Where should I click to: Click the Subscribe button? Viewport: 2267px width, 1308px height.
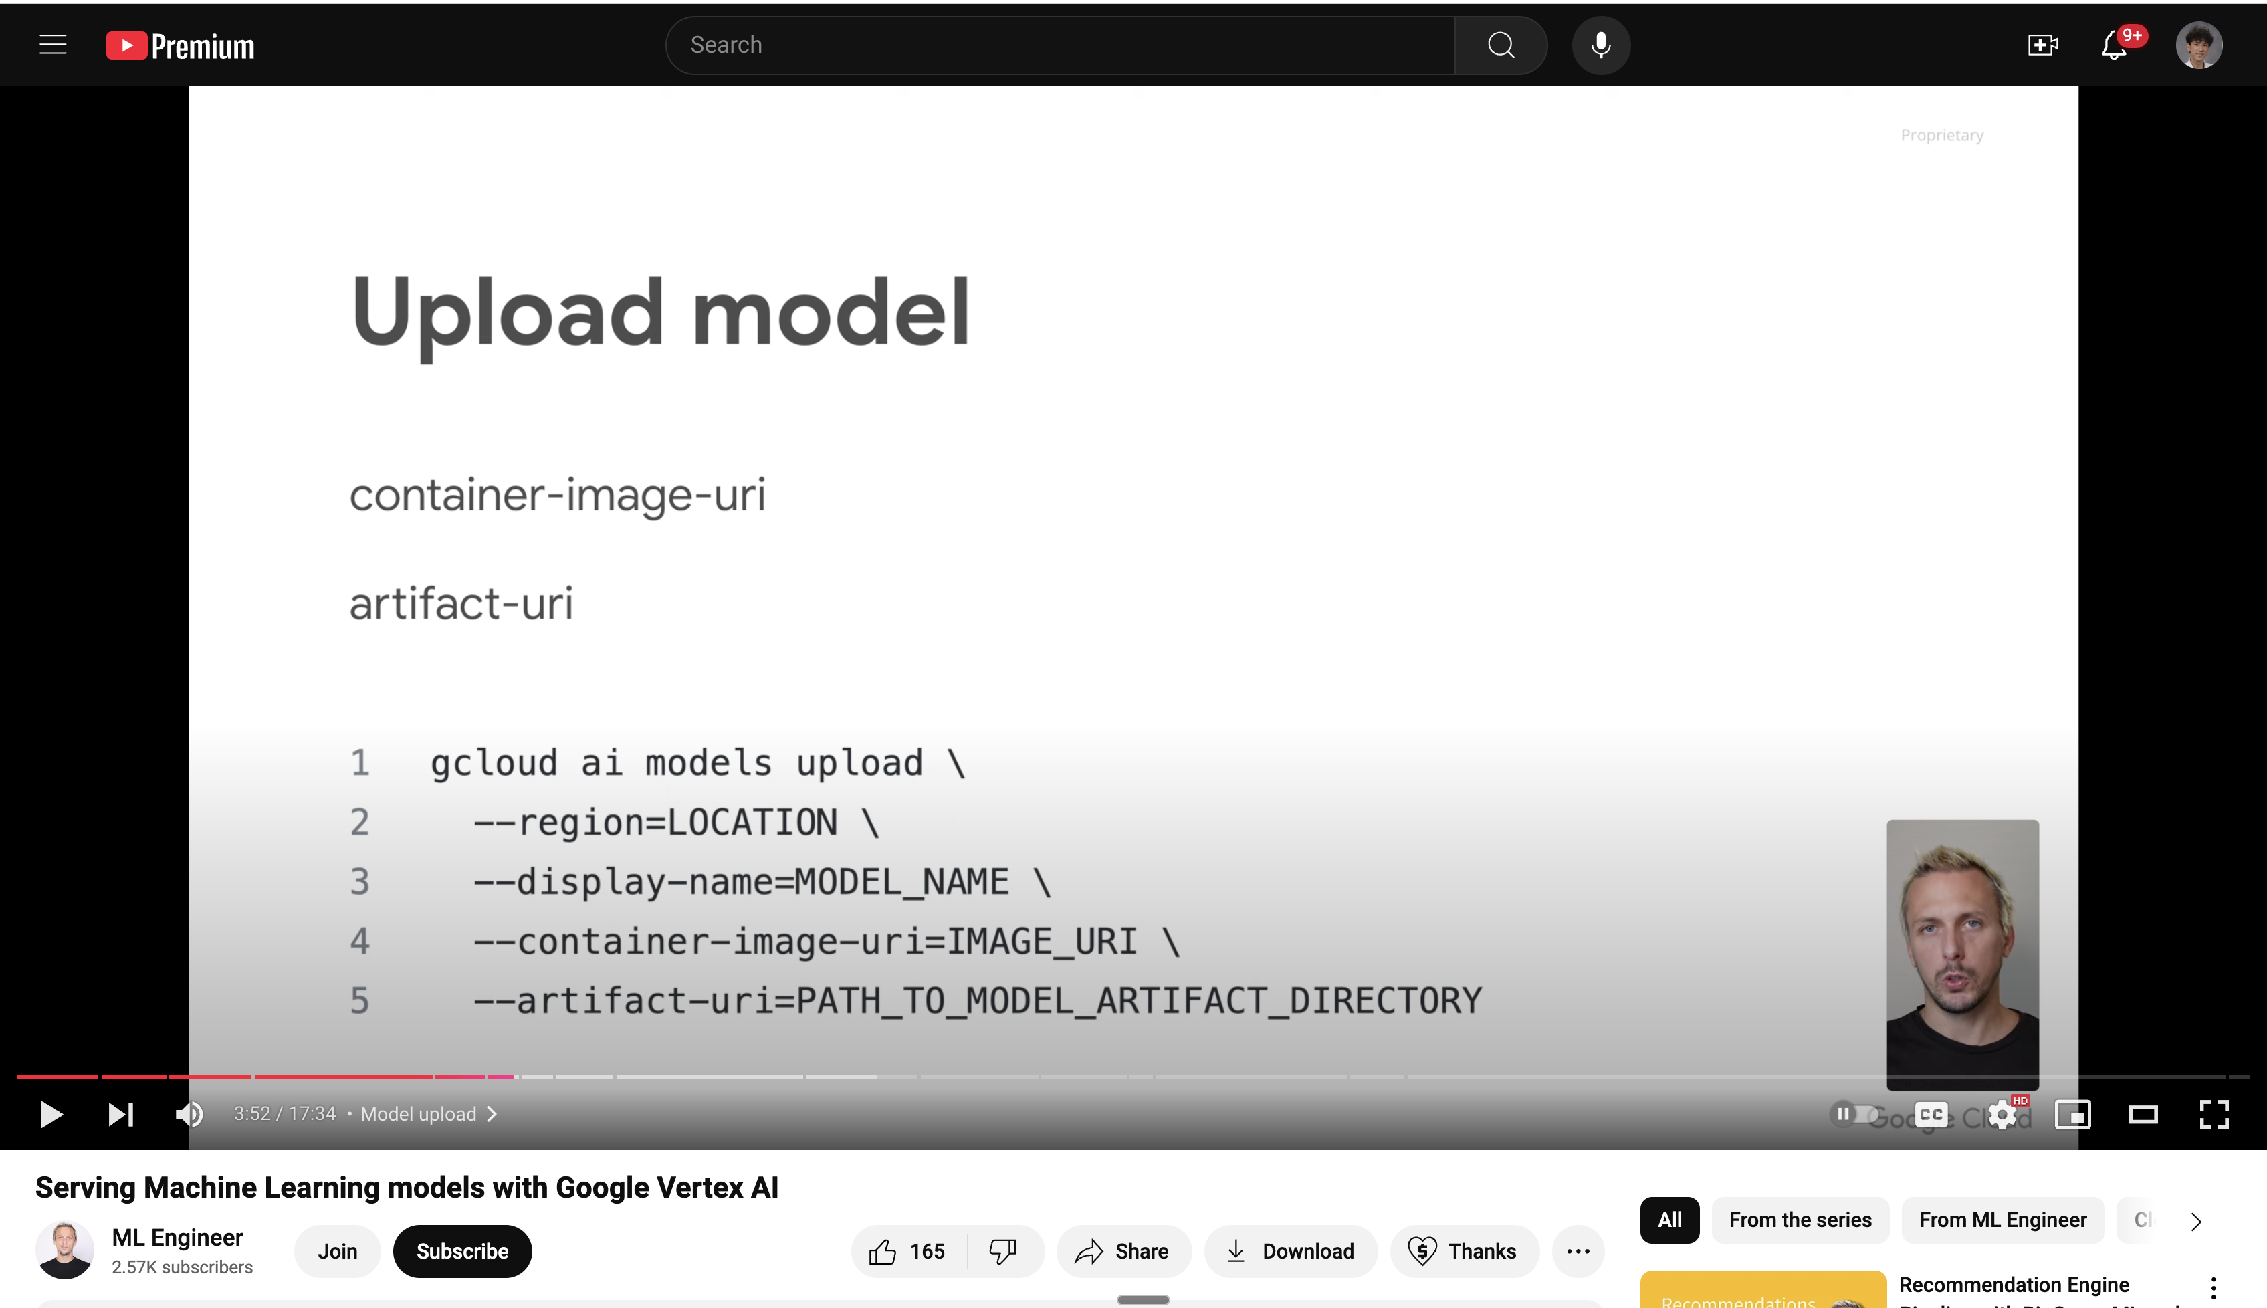(461, 1251)
